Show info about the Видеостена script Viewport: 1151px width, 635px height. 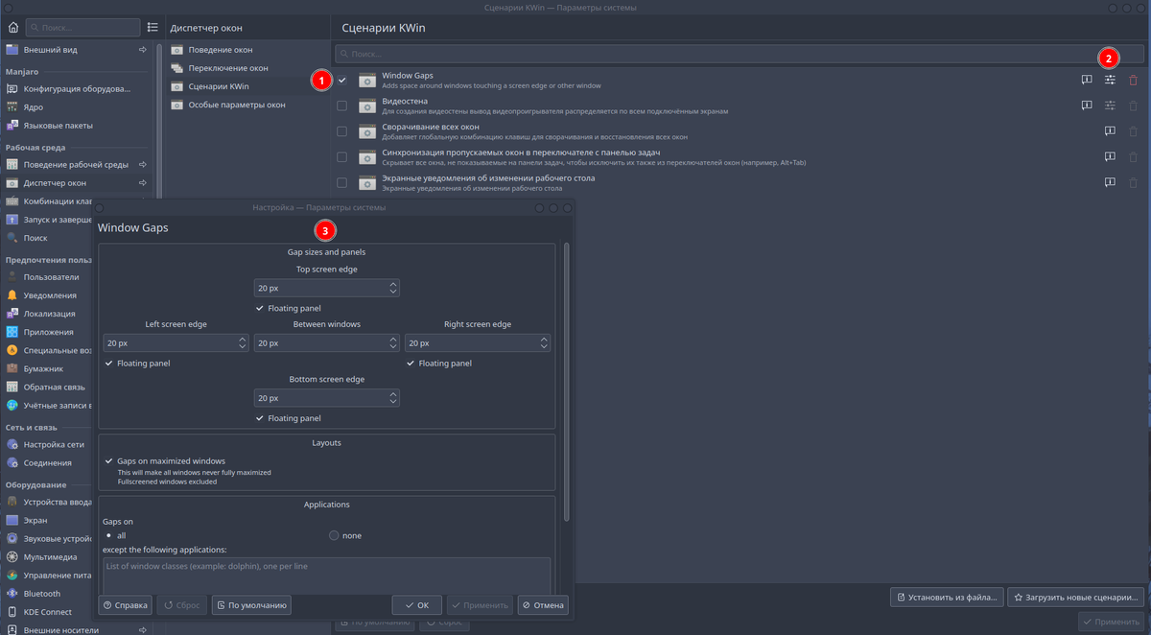[1087, 106]
